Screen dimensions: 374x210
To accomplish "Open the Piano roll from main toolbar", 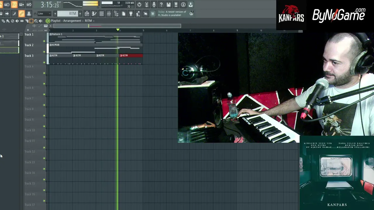I will tap(94, 14).
